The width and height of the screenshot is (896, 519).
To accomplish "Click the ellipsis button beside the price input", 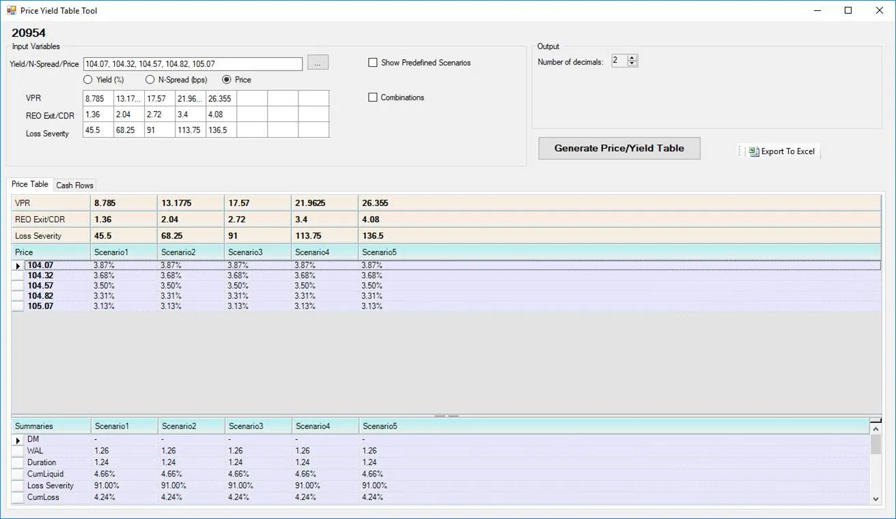I will click(x=318, y=63).
